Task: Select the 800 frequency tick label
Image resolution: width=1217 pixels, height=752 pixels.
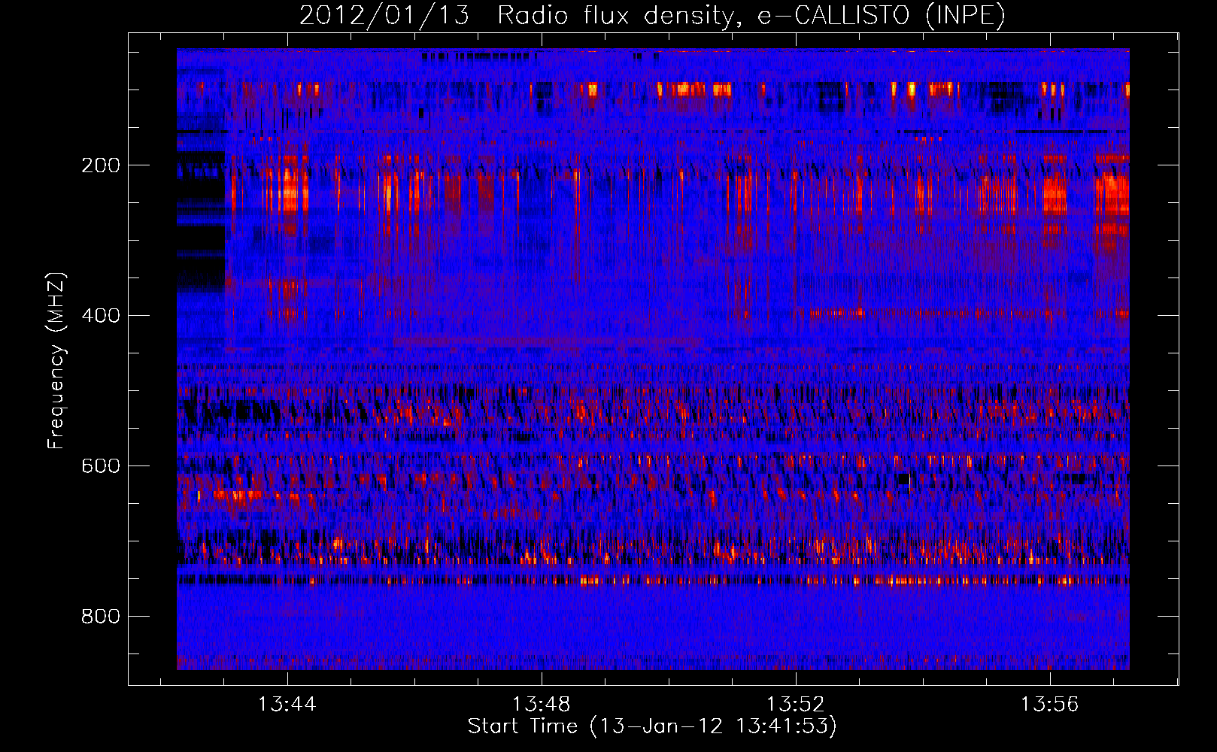Action: (100, 617)
